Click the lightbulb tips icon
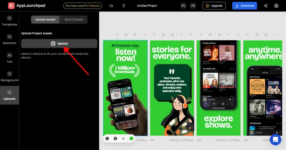This screenshot has width=286, height=150. click(124, 6)
